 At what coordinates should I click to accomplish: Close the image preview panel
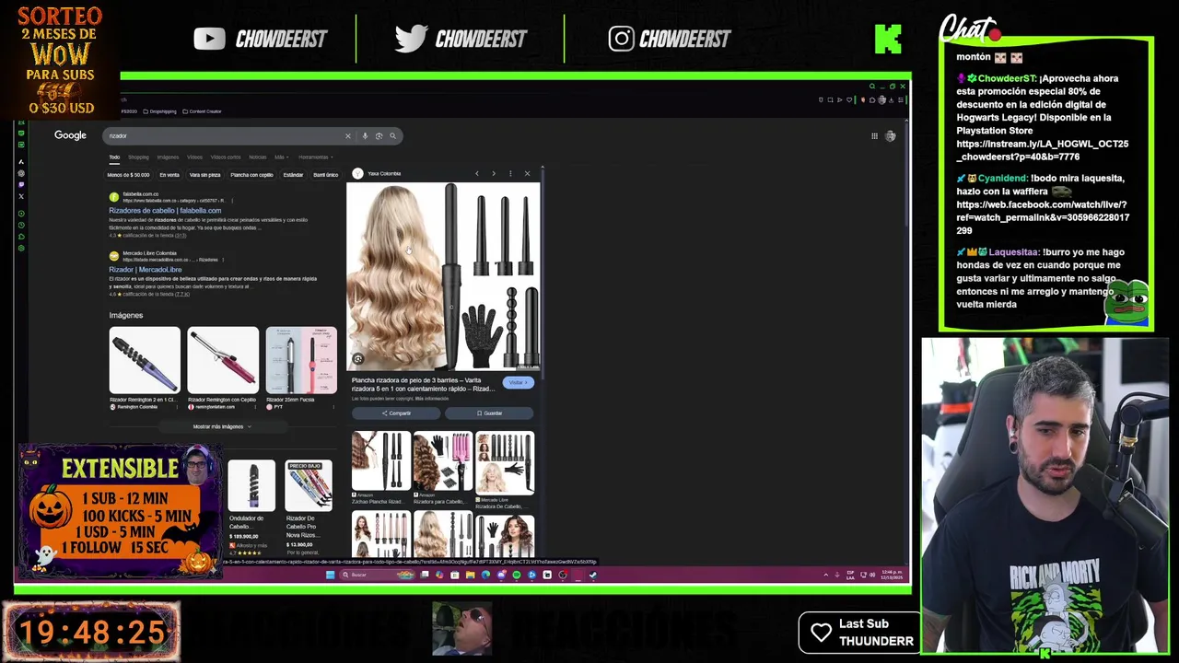pyautogui.click(x=527, y=173)
